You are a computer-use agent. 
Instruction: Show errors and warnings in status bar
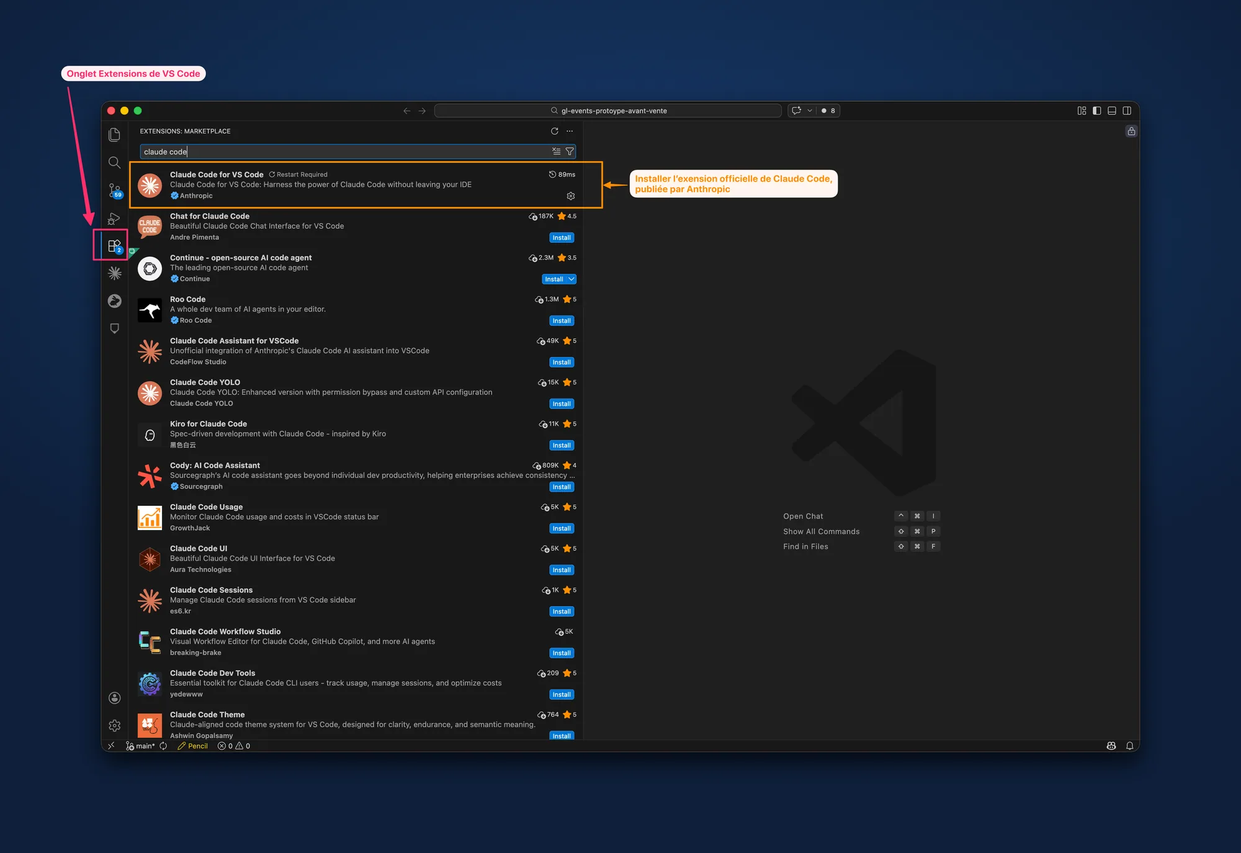pos(234,746)
